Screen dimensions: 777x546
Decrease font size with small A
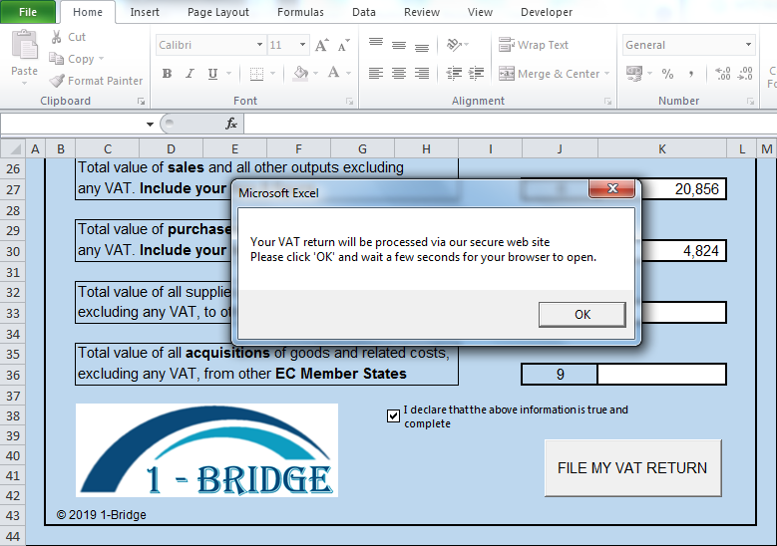click(x=343, y=46)
